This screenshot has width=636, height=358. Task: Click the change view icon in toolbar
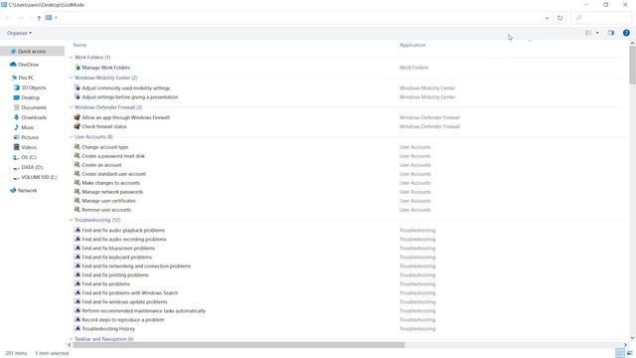tap(588, 33)
